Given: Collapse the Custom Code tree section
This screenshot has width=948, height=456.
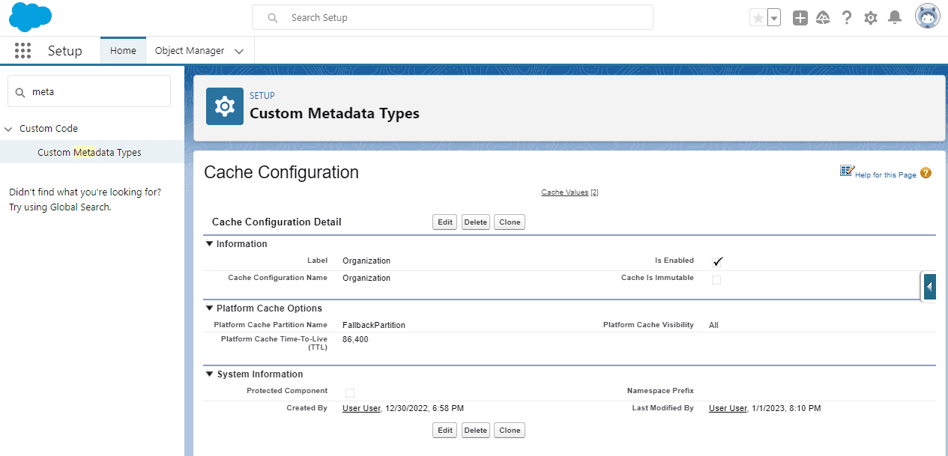Looking at the screenshot, I should pyautogui.click(x=8, y=129).
